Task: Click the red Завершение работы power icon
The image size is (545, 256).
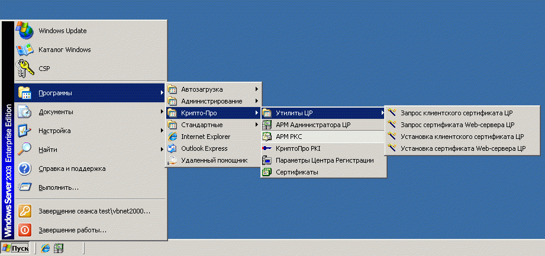Action: tap(25, 230)
